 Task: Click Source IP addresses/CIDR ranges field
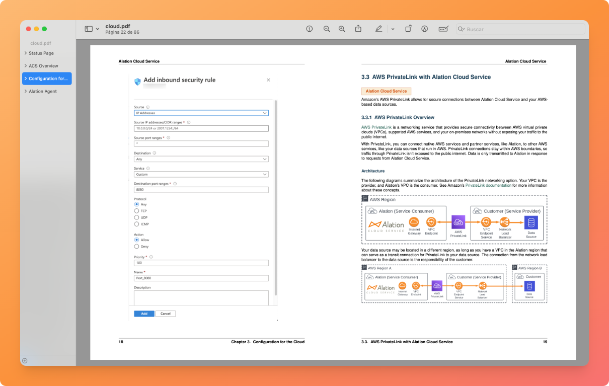click(201, 128)
